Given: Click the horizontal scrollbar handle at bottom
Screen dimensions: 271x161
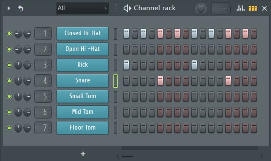Looking at the screenshot, I should pos(127,156).
